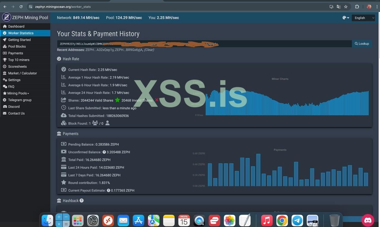Open Pool Blocks in the sidebar
380x227 pixels.
click(25, 47)
